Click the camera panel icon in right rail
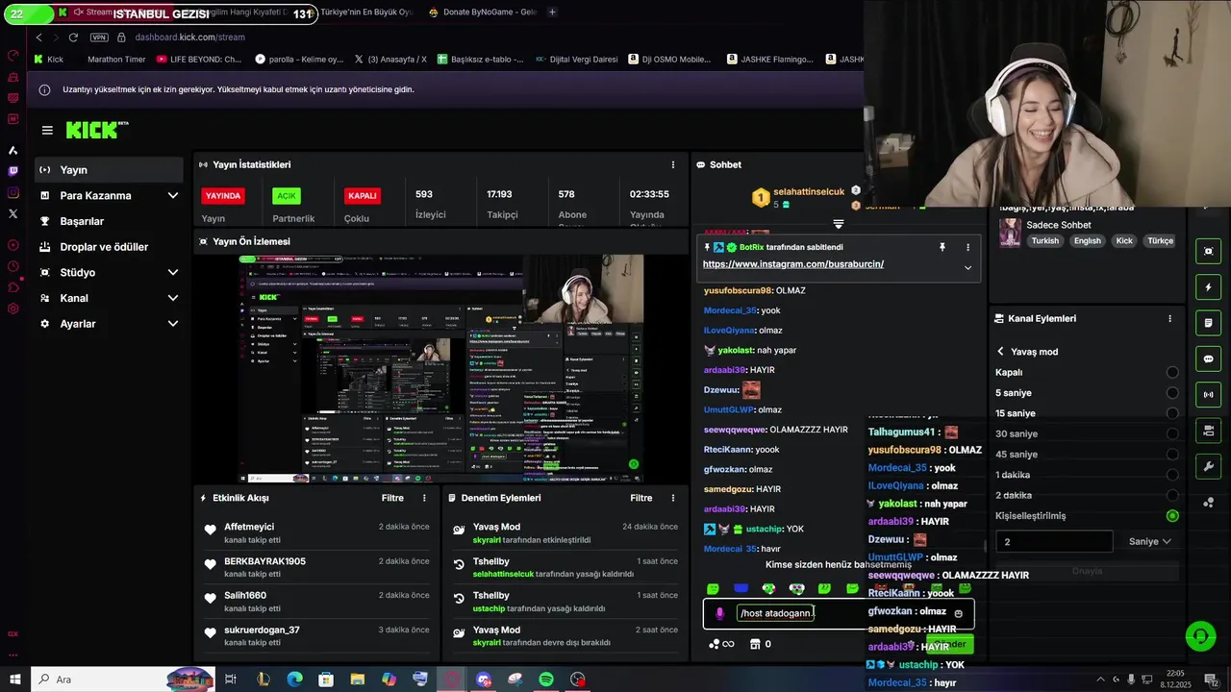This screenshot has height=692, width=1231. pos(1209,430)
